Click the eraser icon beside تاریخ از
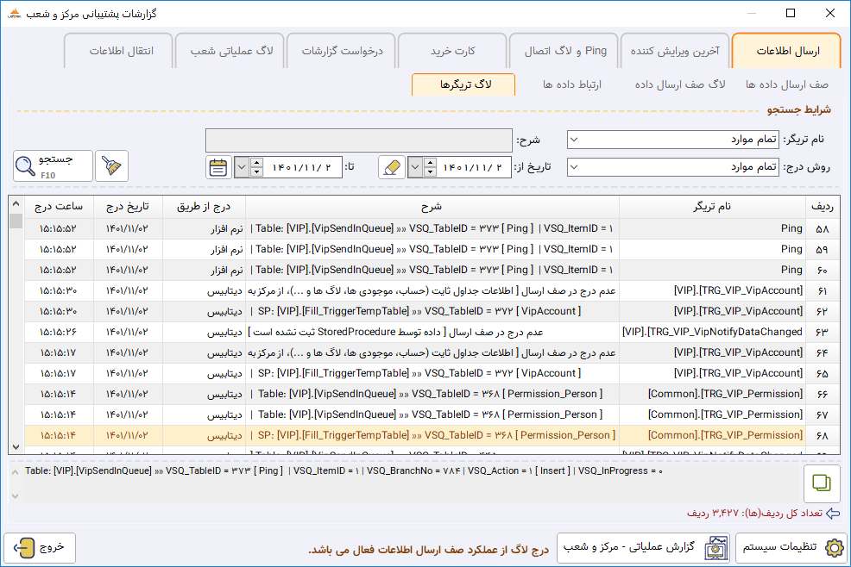The width and height of the screenshot is (851, 567). pyautogui.click(x=392, y=167)
